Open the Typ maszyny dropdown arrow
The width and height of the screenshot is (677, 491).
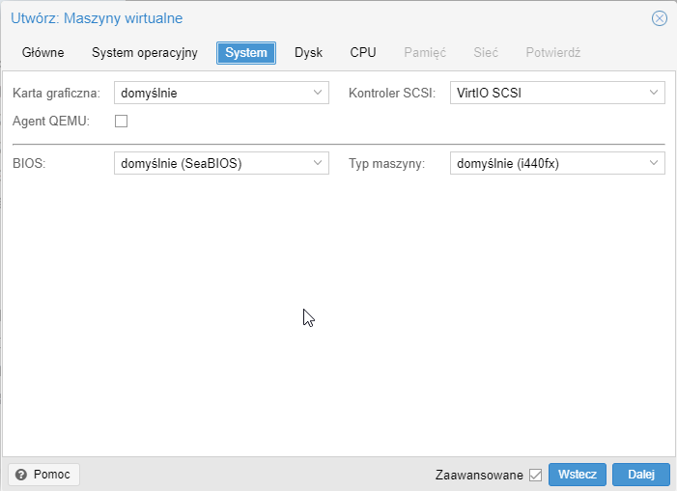point(654,164)
